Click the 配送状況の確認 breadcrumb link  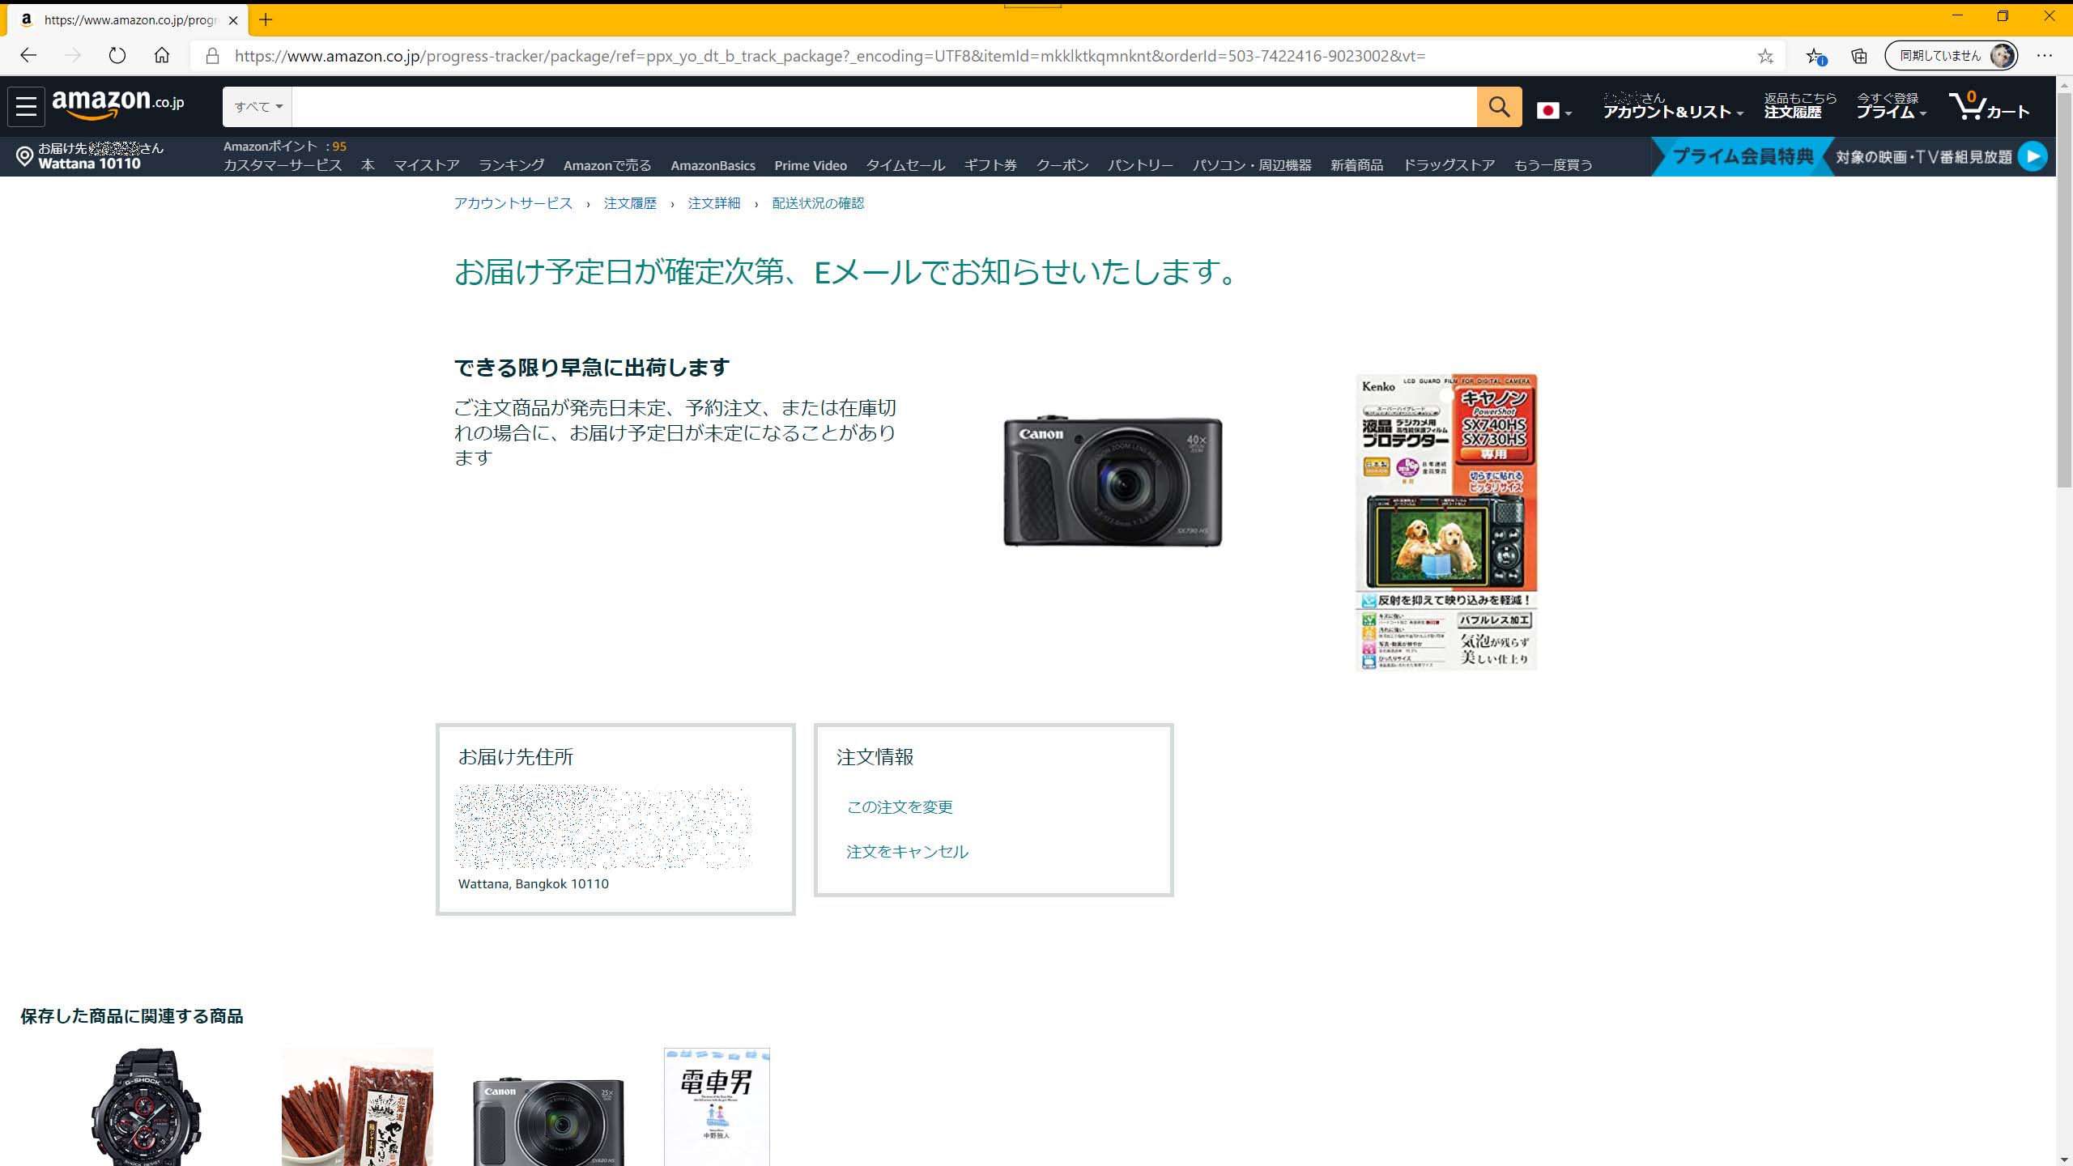coord(818,203)
